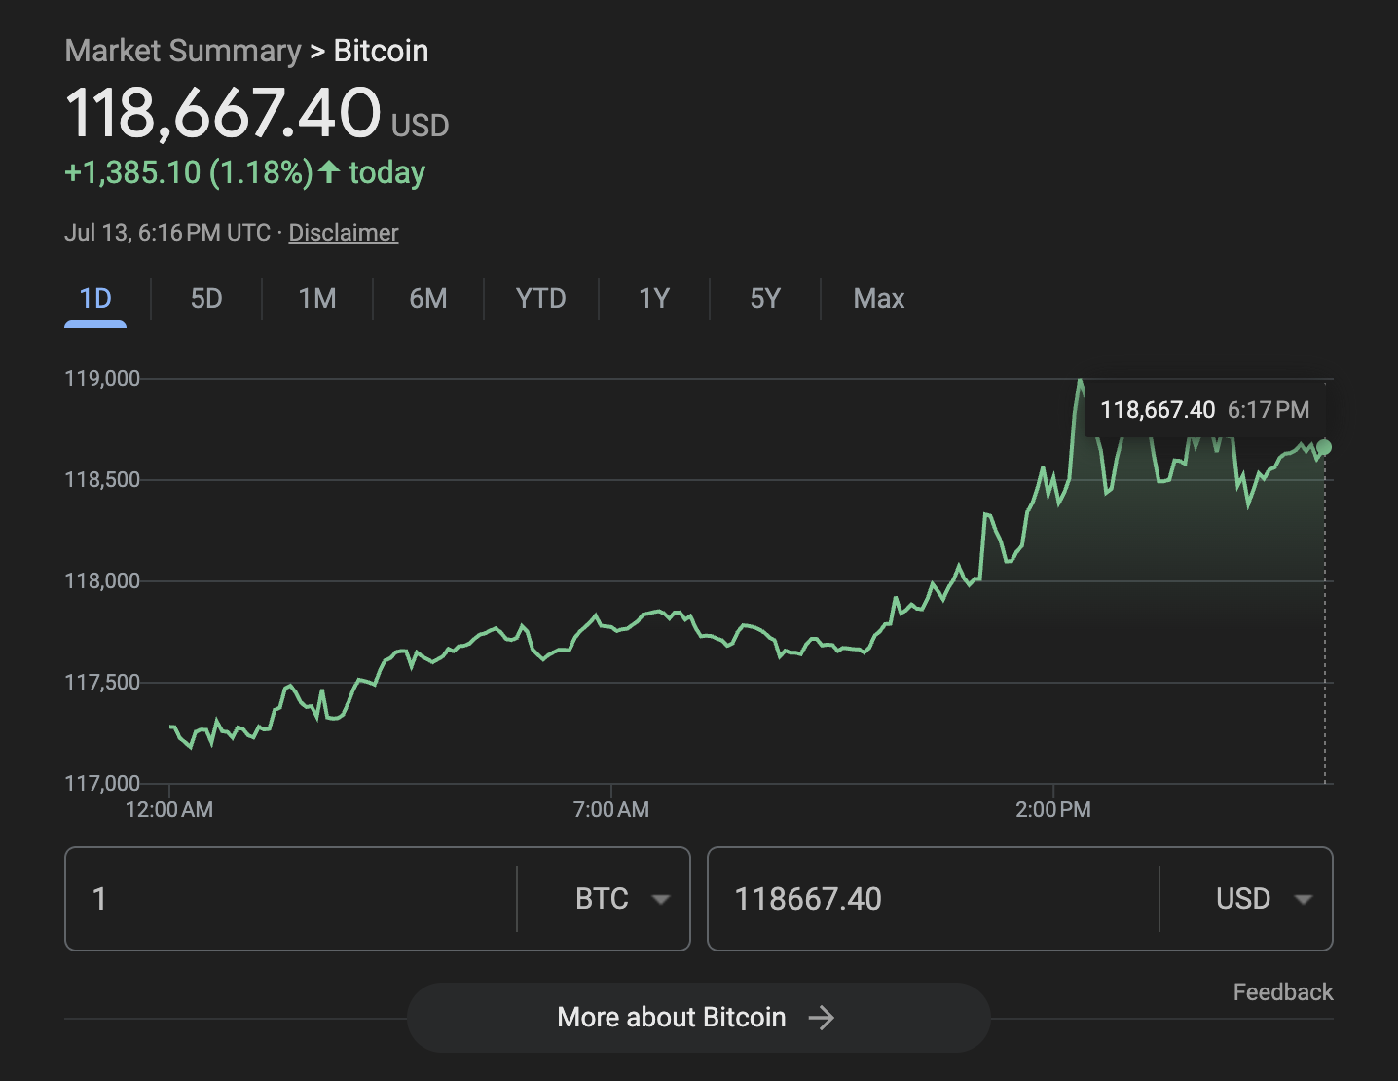This screenshot has width=1398, height=1081.
Task: Click the 7:00 AM x-axis label
Action: pyautogui.click(x=611, y=809)
